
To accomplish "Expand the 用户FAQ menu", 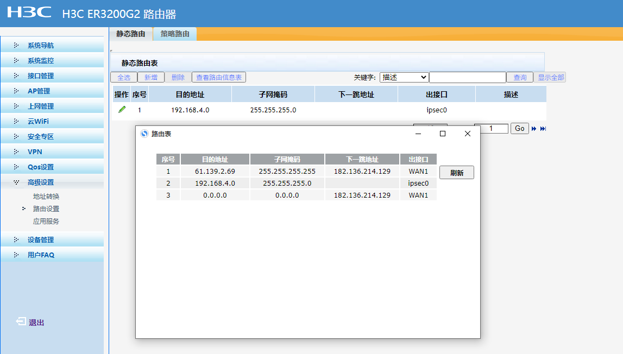I will [x=53, y=255].
